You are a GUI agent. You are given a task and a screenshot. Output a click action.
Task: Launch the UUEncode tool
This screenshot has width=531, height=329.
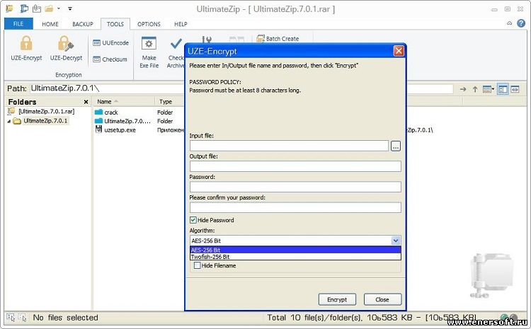pos(110,43)
